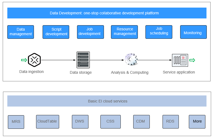Click the Data Development platform header banner
Viewport: 213px width, 138px height.
pyautogui.click(x=107, y=13)
